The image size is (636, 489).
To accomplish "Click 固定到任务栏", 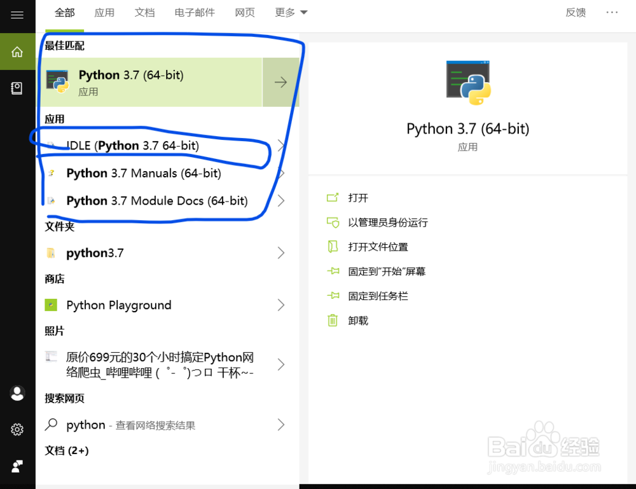I will click(x=378, y=296).
